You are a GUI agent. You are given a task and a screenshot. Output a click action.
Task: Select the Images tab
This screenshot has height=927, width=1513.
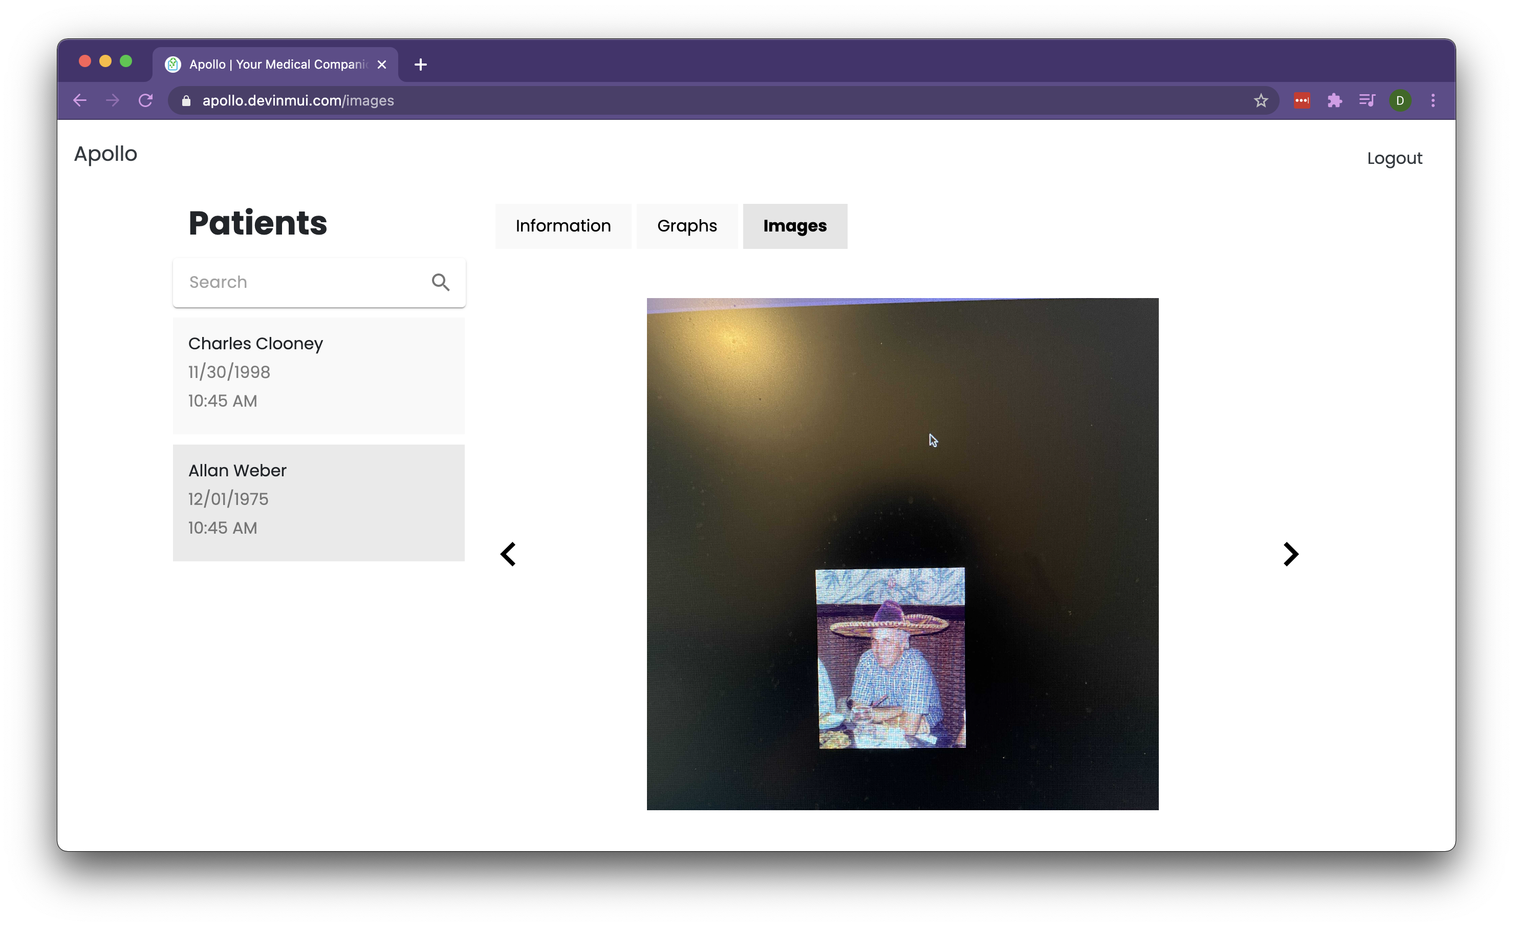point(794,226)
